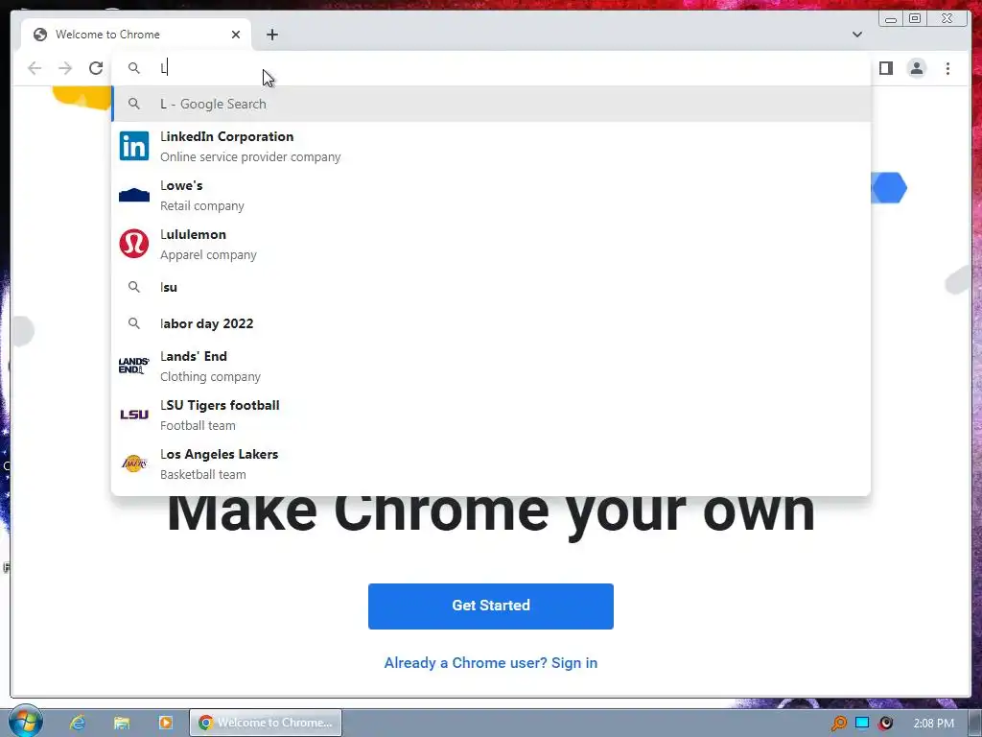The image size is (982, 737).
Task: Open the Windows Start menu
Action: [25, 722]
